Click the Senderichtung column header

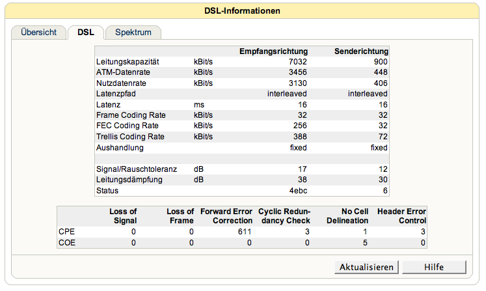(361, 51)
